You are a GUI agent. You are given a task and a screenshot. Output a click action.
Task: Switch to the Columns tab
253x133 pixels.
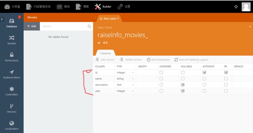pos(106,53)
